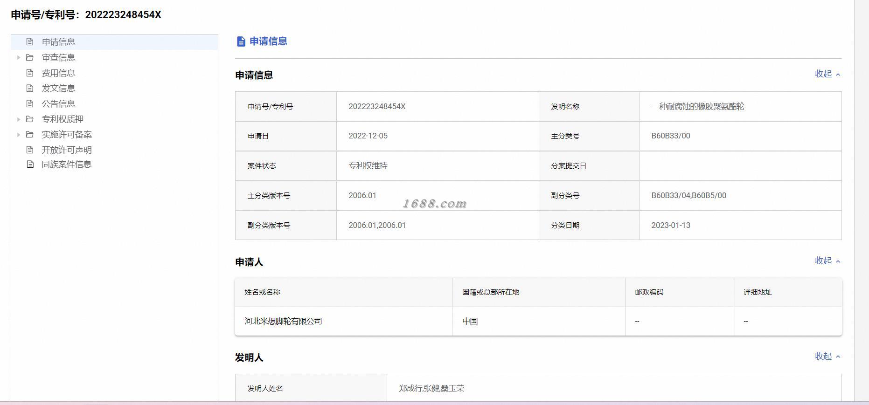Click the nationality value 中国
Screen dimensions: 869x405
(470, 321)
